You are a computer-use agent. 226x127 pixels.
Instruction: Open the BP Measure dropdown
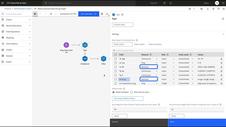pos(149,67)
